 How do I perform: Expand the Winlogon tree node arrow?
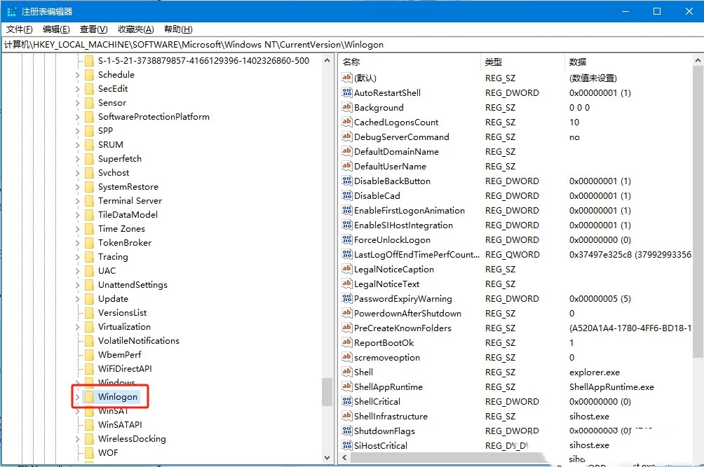point(77,397)
